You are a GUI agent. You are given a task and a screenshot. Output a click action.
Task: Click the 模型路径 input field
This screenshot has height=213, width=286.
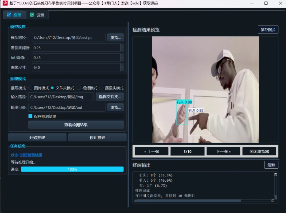(69, 38)
